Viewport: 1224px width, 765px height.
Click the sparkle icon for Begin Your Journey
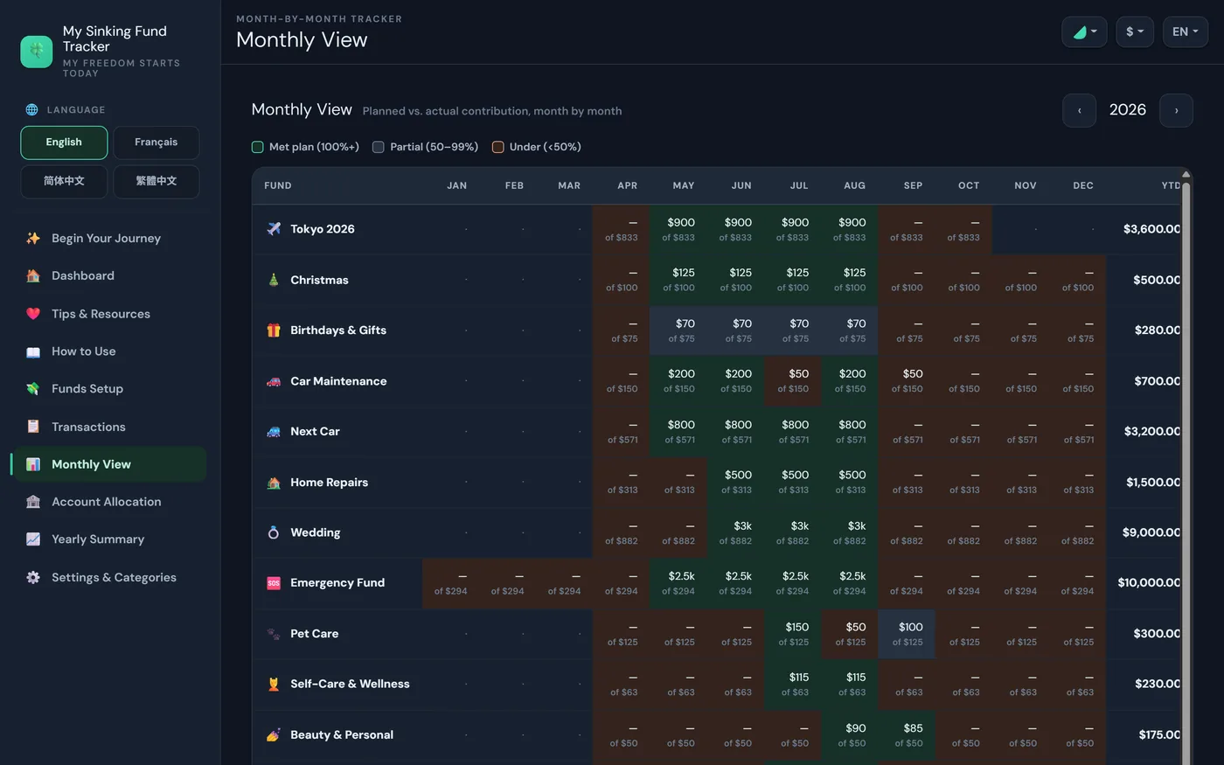tap(33, 238)
